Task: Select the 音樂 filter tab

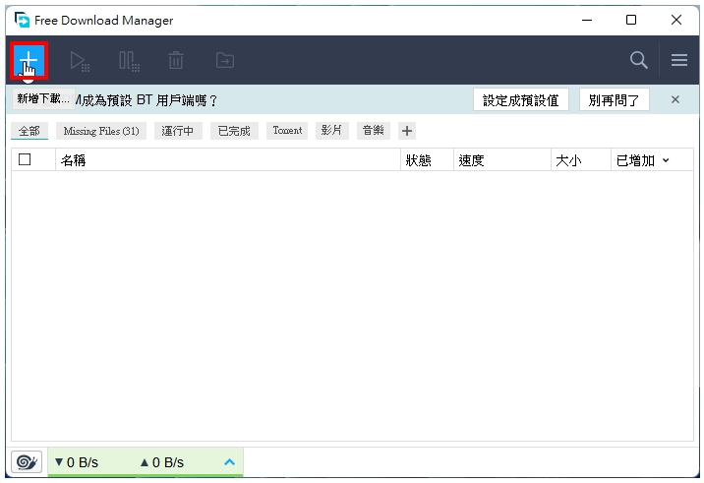Action: click(373, 131)
